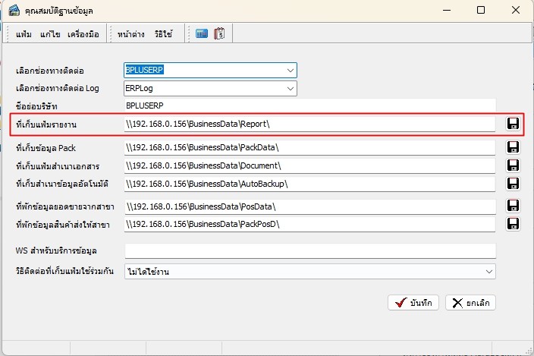
Task: Click save icon beside the PackData path
Action: pyautogui.click(x=513, y=146)
